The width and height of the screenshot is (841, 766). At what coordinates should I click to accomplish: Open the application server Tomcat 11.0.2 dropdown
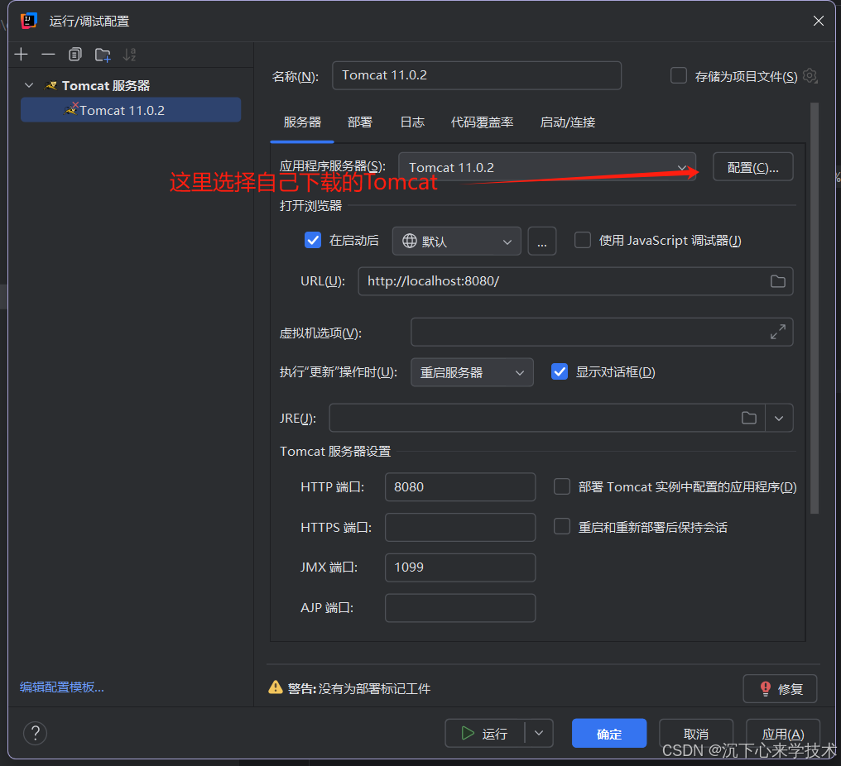pyautogui.click(x=547, y=167)
